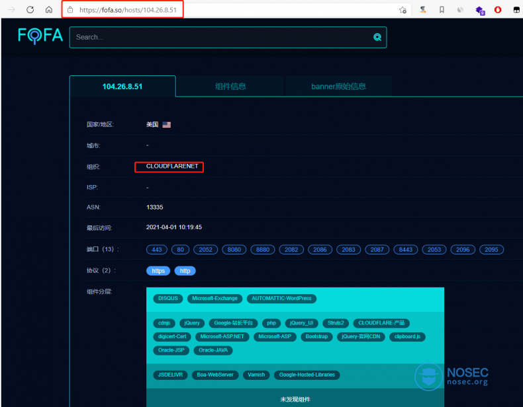This screenshot has width=523, height=407.
Task: Click the Oracle-JSP tag
Action: pos(171,350)
